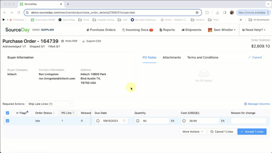Viewport: 272px width, 153px height.
Task: Click the Manage Columns grid icon
Action: (245, 104)
